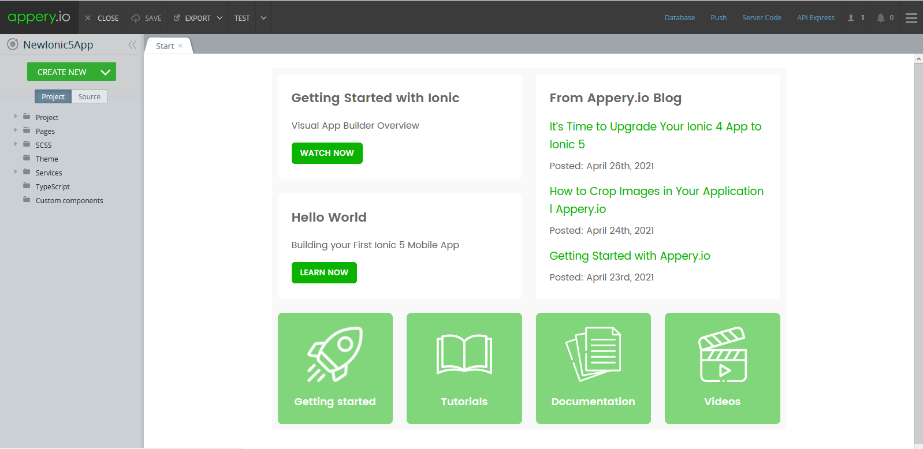Viewport: 923px width, 449px height.
Task: Click the LEARN NOW button
Action: [324, 272]
